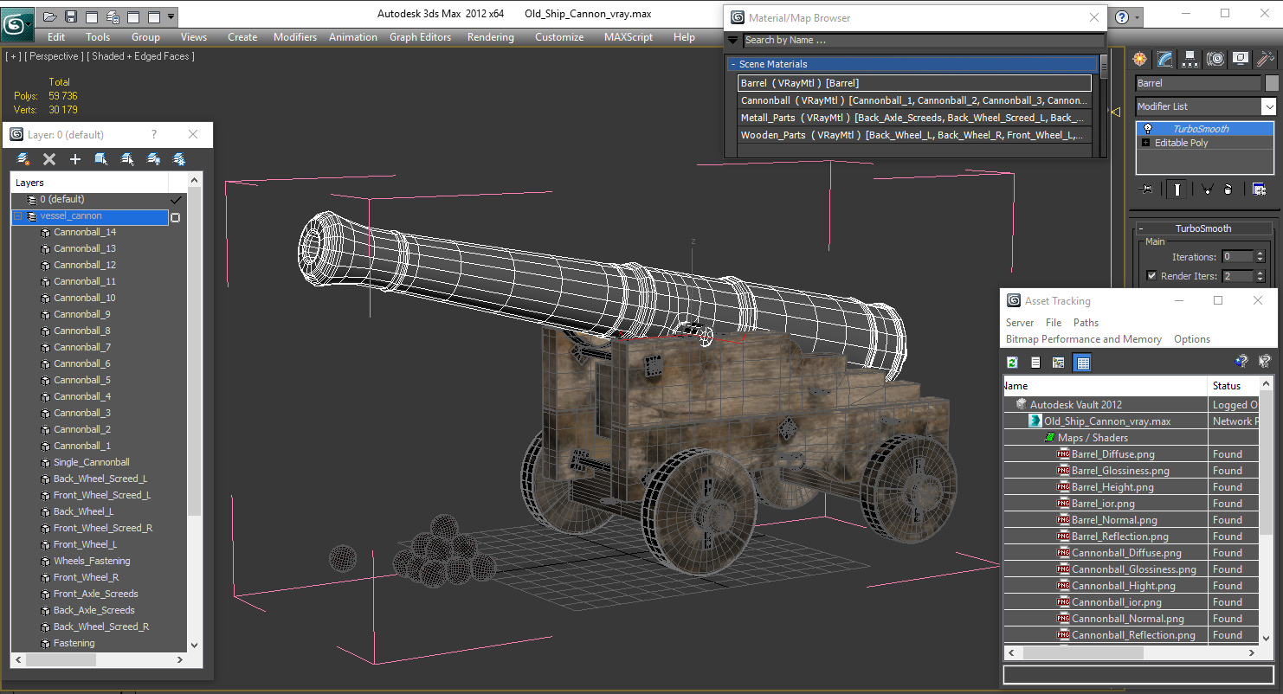Open the Perspective viewport label menu
Viewport: 1283px width, 694px height.
[55, 56]
